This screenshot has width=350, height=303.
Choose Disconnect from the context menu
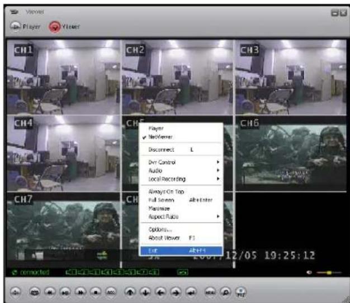tap(181, 150)
